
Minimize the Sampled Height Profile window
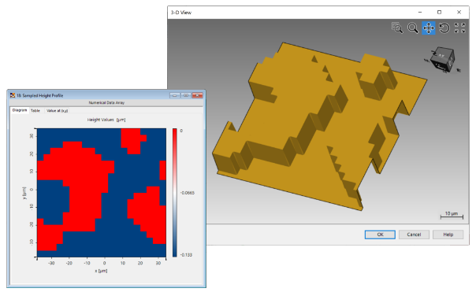(174, 95)
